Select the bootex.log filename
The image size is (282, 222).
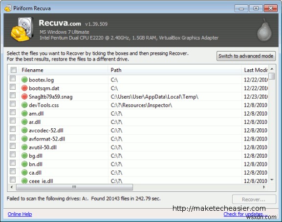tap(42, 80)
